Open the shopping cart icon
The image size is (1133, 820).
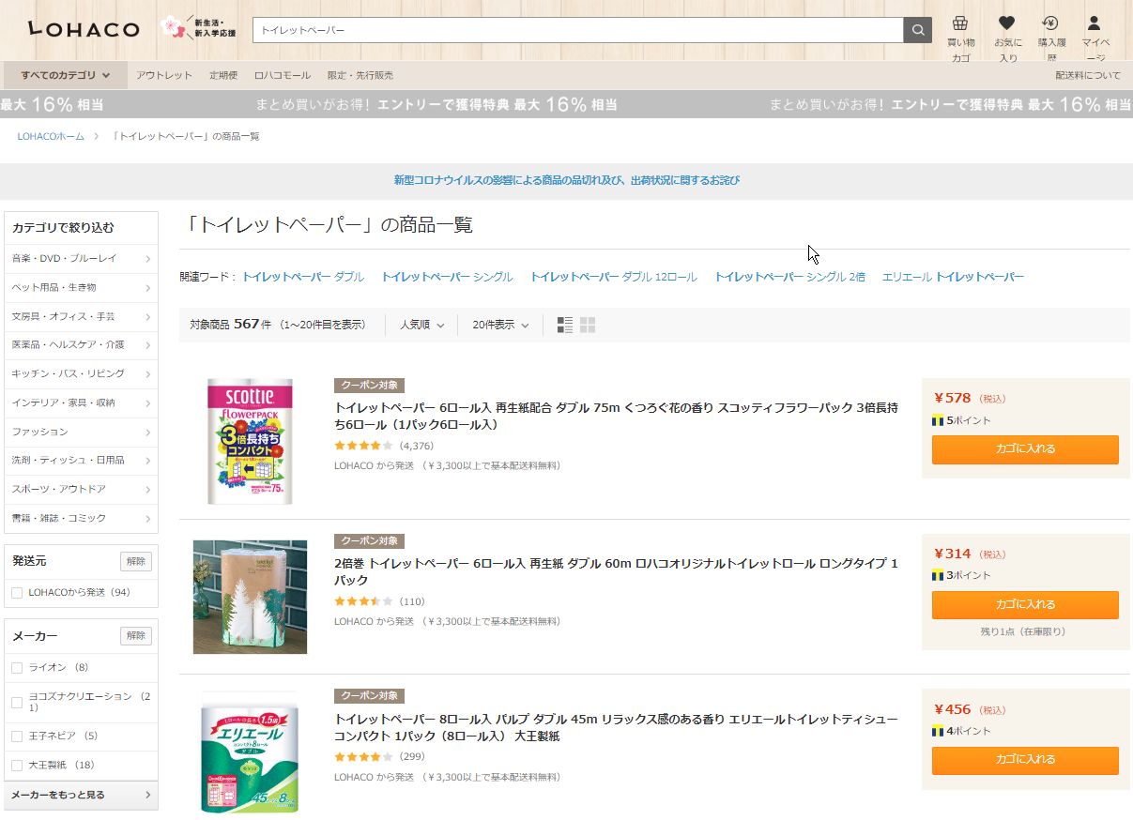960,23
